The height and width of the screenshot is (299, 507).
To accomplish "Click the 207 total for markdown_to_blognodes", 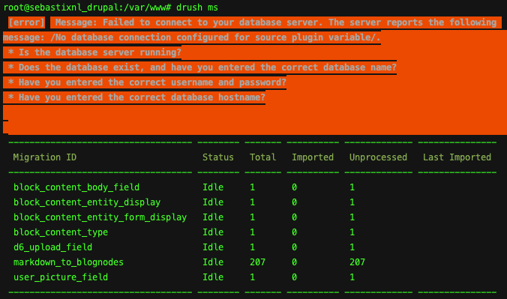I will tap(257, 262).
